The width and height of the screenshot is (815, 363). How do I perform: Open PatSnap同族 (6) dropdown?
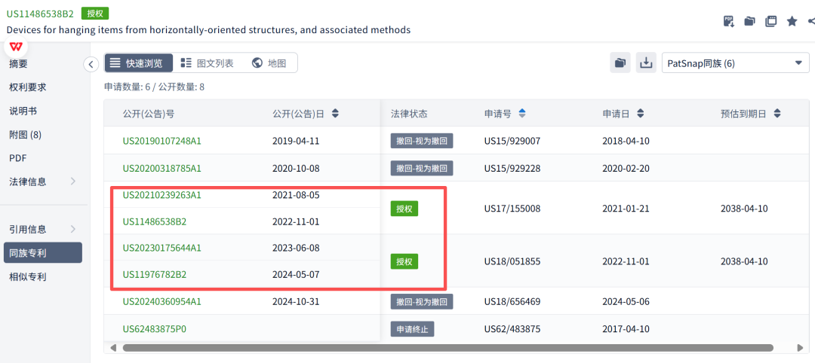coord(736,63)
